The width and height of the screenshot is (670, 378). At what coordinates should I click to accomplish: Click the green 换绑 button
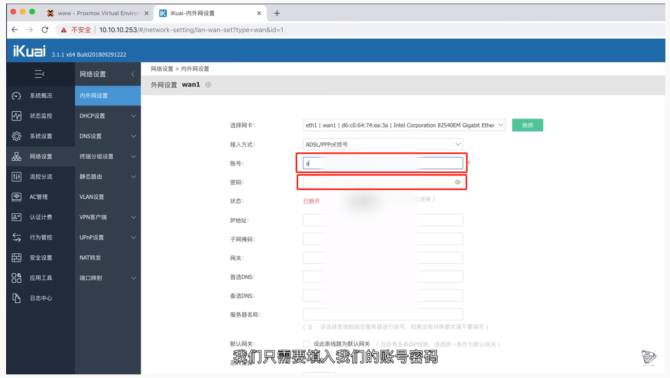527,125
